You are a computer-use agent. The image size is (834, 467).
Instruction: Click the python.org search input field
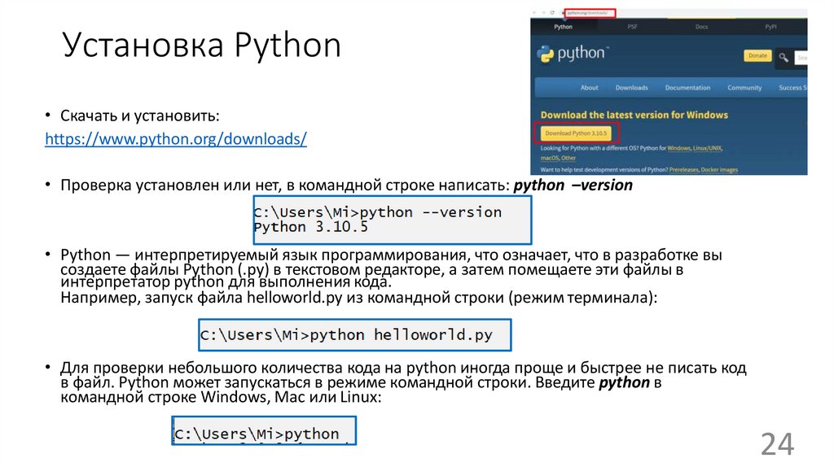pos(801,58)
